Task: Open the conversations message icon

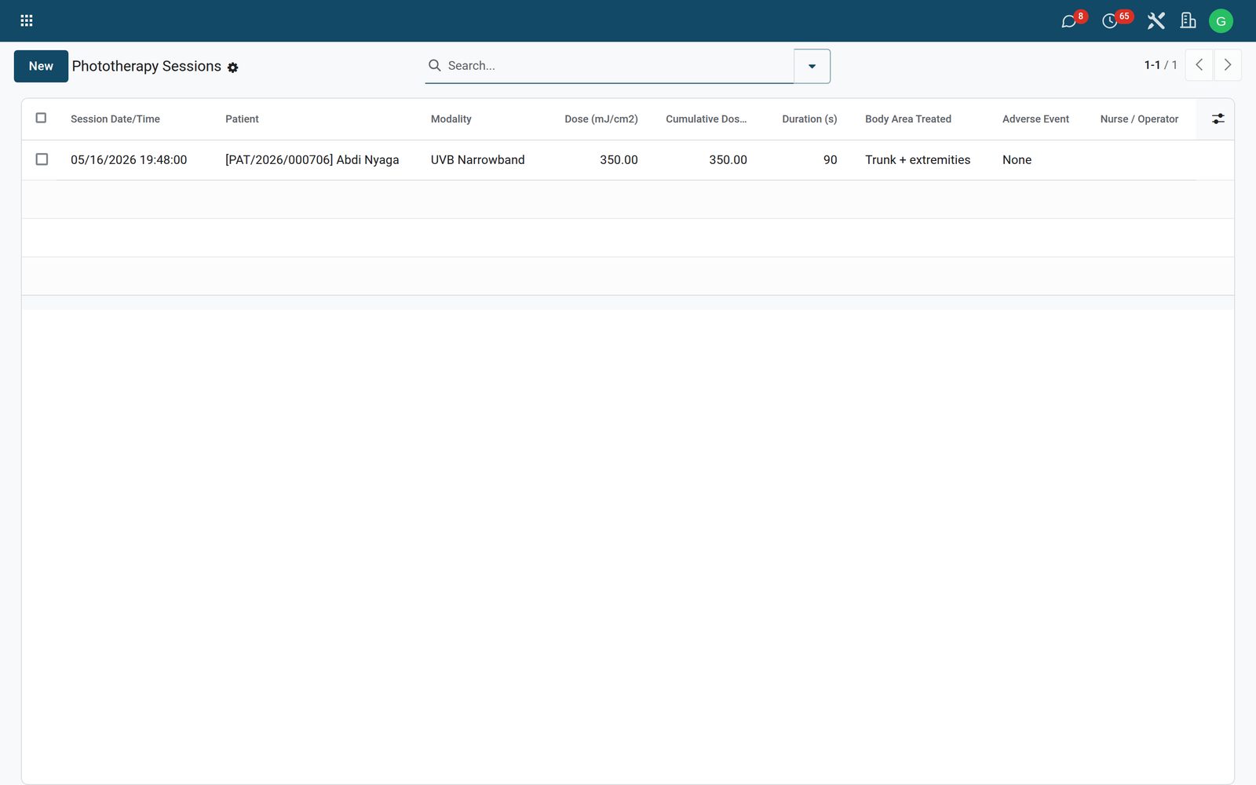Action: [1068, 21]
